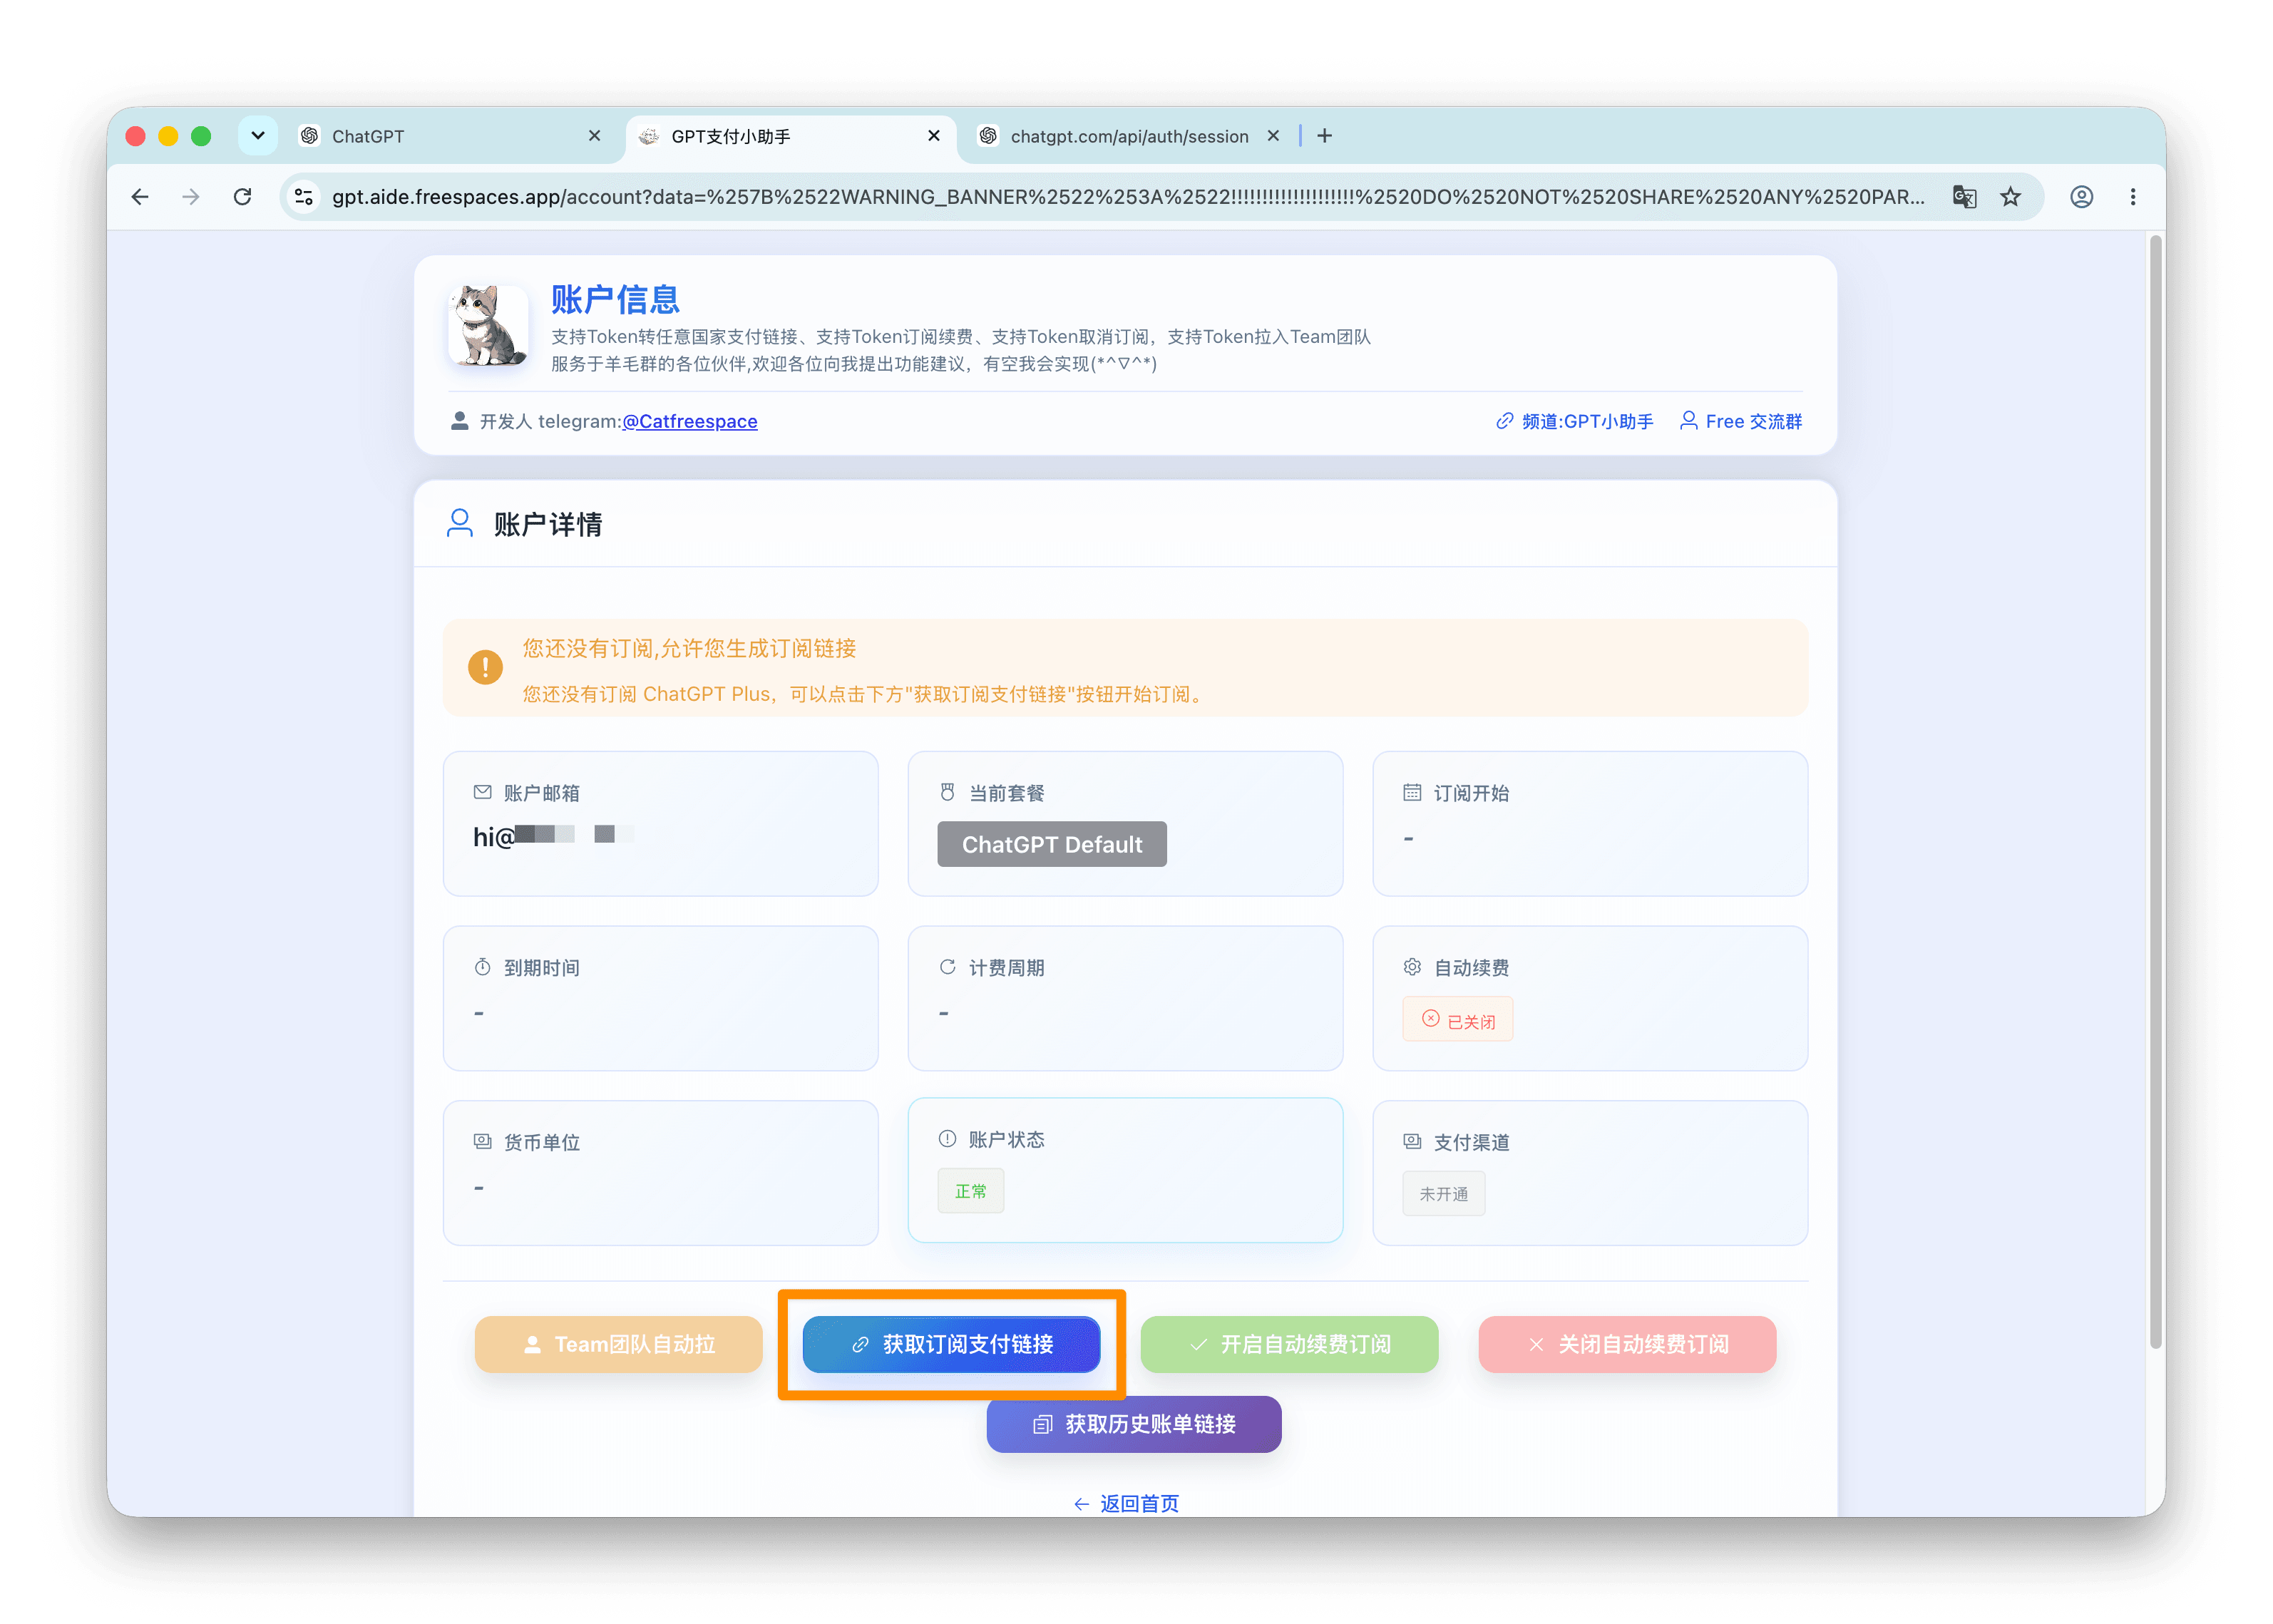Open the @Catfreespace telegram link
The height and width of the screenshot is (1624, 2273).
[690, 421]
